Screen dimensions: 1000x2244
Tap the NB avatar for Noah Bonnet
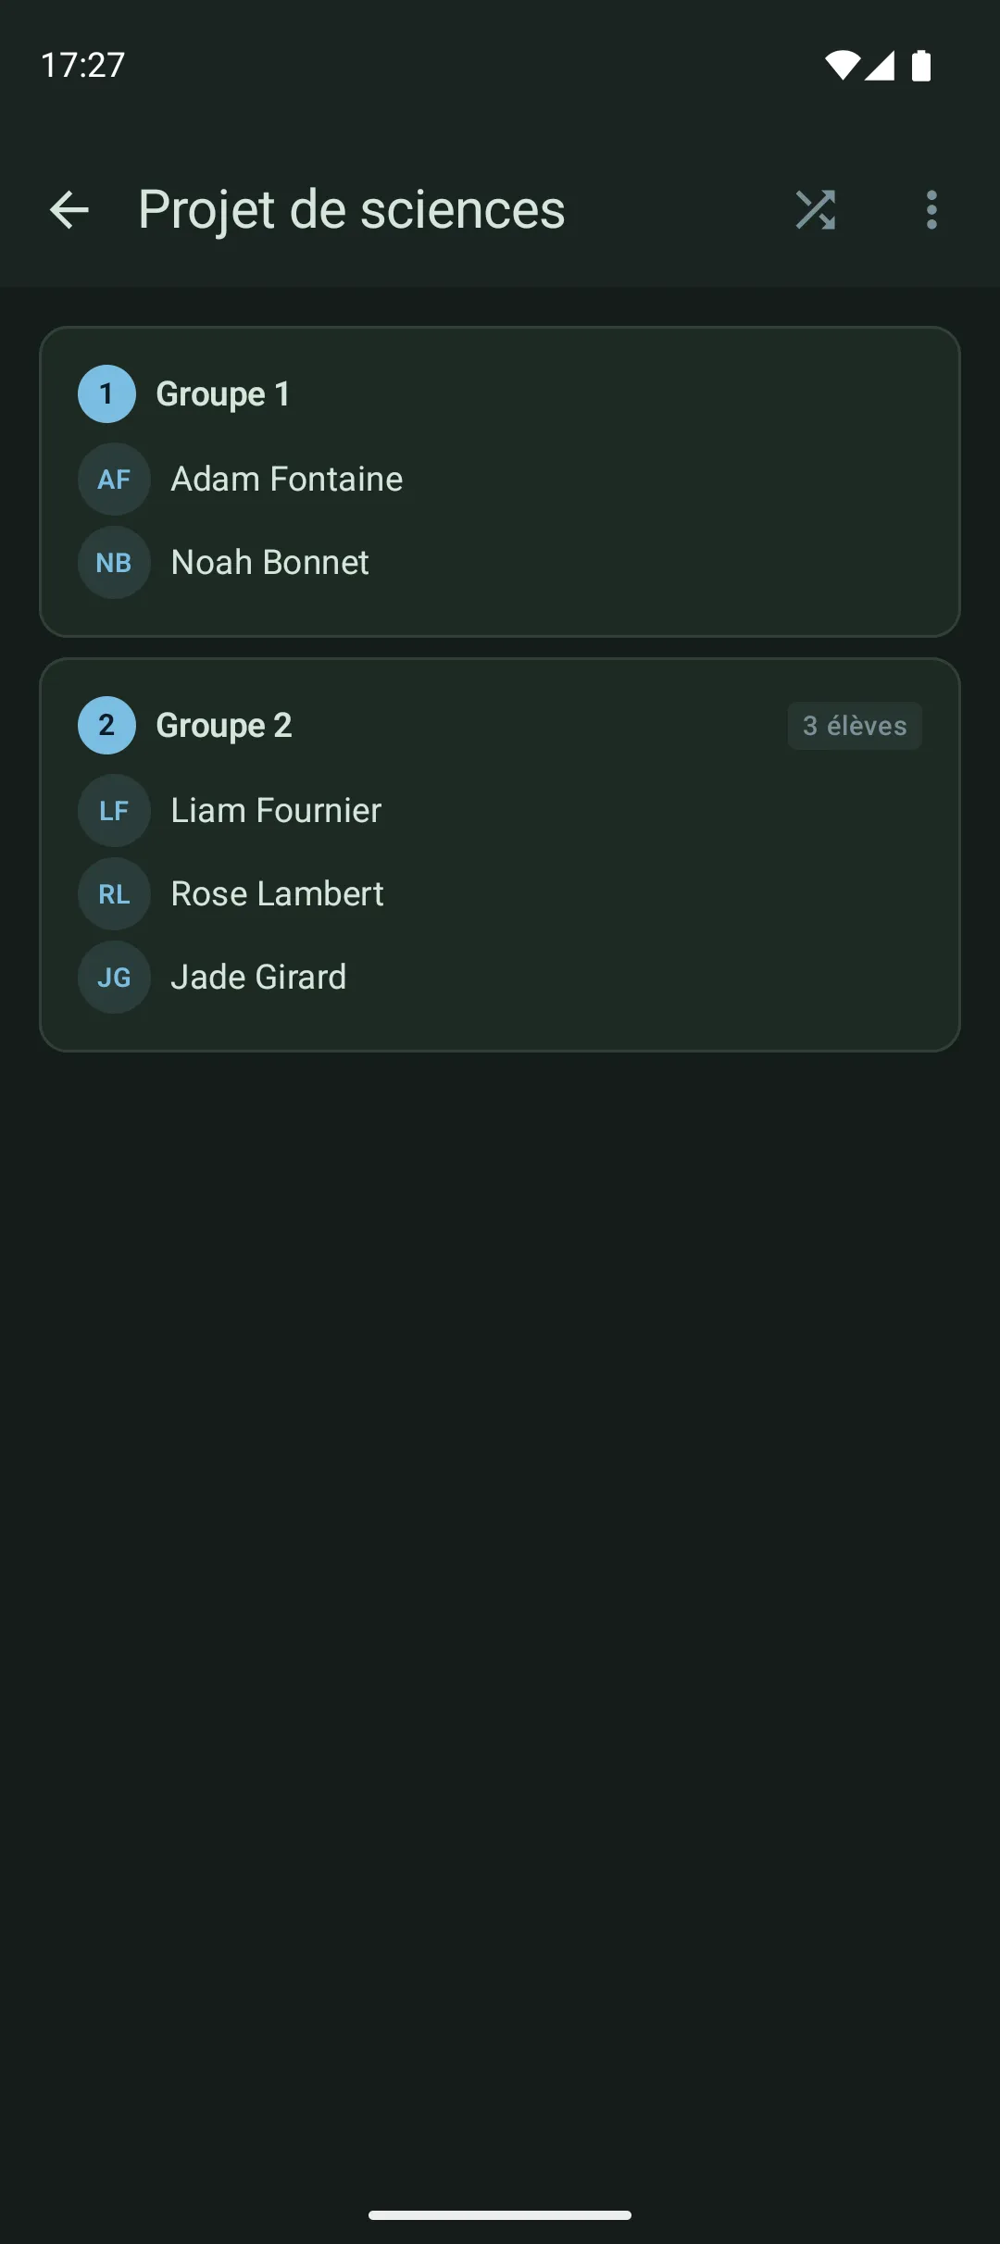point(114,563)
